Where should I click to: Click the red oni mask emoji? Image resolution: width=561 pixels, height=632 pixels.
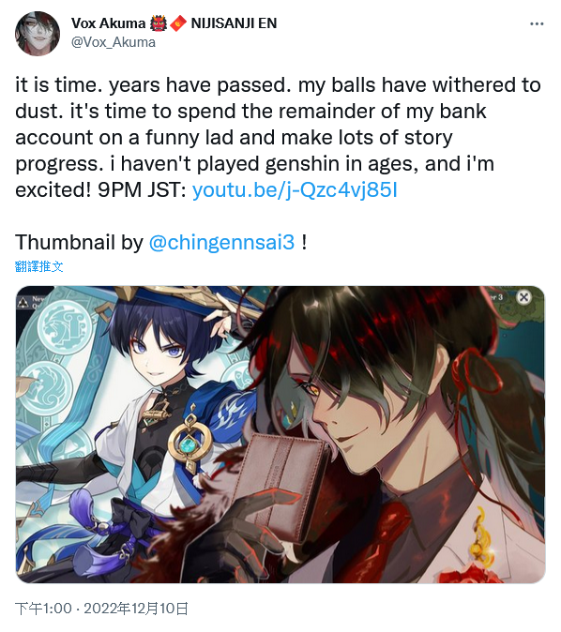point(159,23)
